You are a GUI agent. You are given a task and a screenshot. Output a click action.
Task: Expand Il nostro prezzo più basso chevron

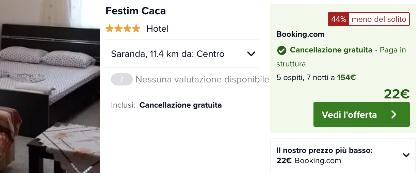tap(406, 155)
